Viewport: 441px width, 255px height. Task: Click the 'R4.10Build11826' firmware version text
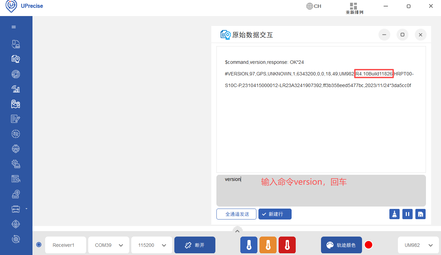tap(374, 74)
